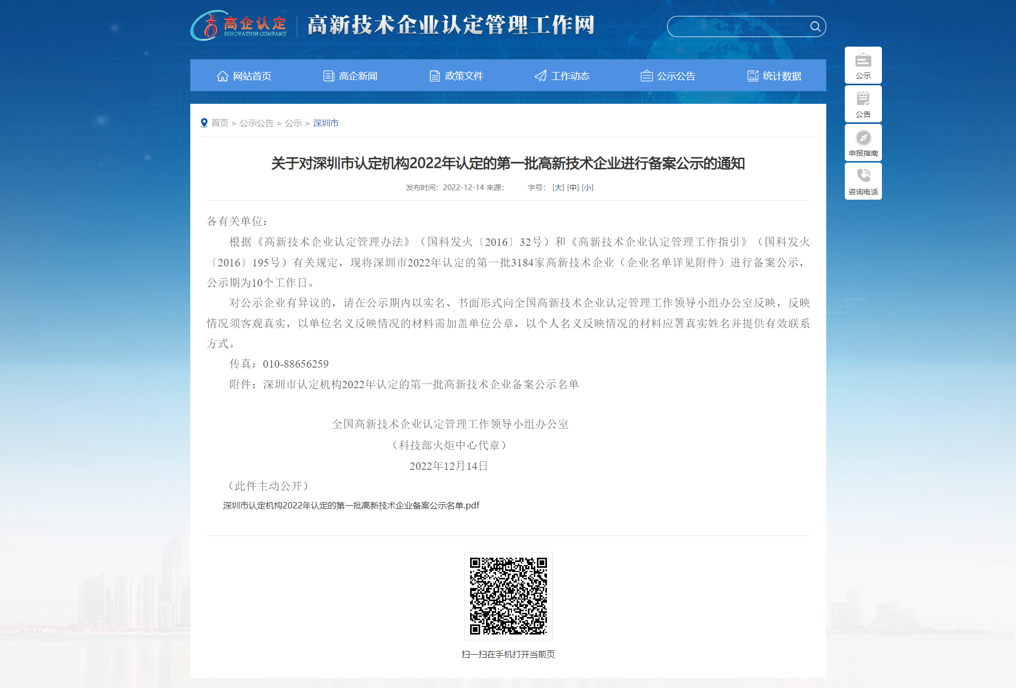Viewport: 1016px width, 688px height.
Task: Go to the 政策文件 menu item
Action: 456,76
